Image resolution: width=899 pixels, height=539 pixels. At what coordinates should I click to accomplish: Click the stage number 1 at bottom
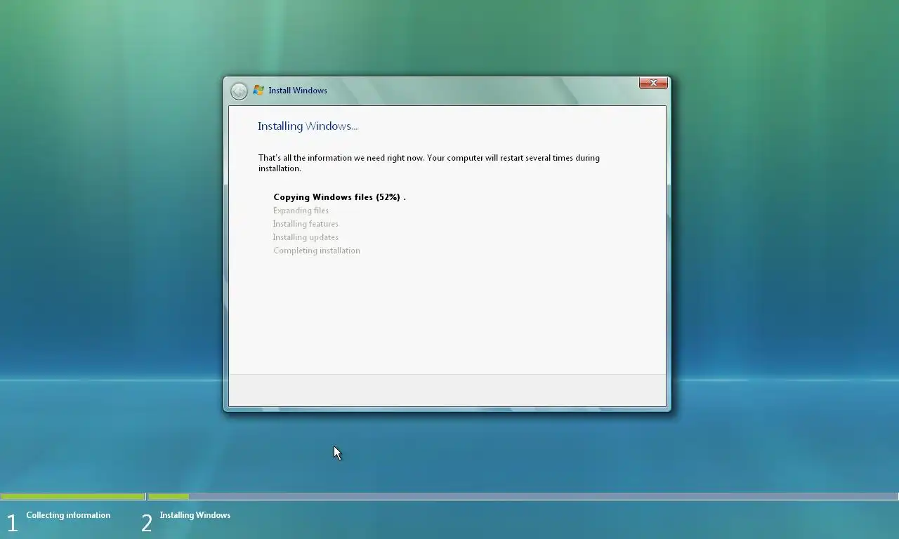tap(12, 523)
